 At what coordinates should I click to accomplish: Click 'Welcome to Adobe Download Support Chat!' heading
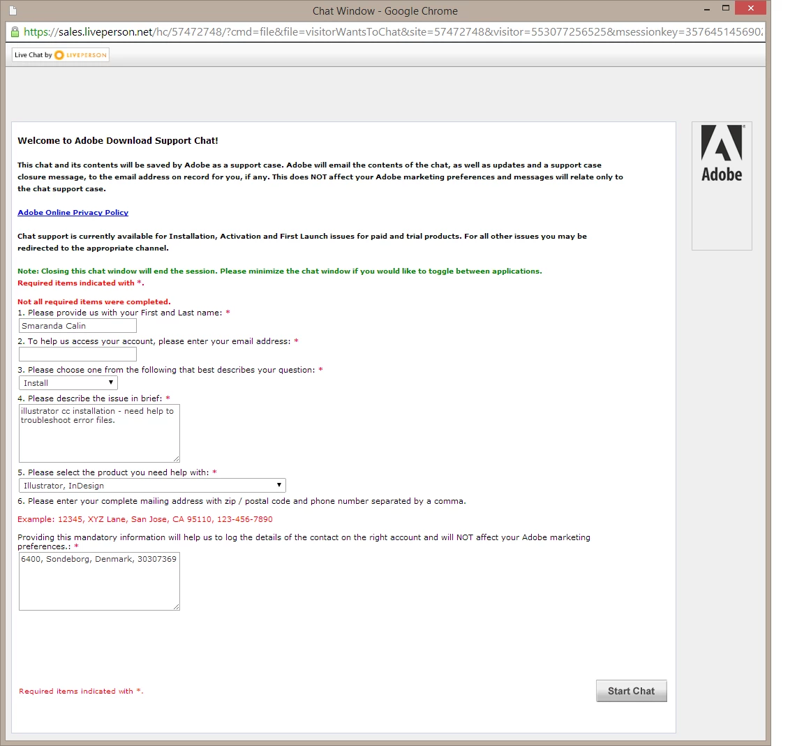coord(118,140)
